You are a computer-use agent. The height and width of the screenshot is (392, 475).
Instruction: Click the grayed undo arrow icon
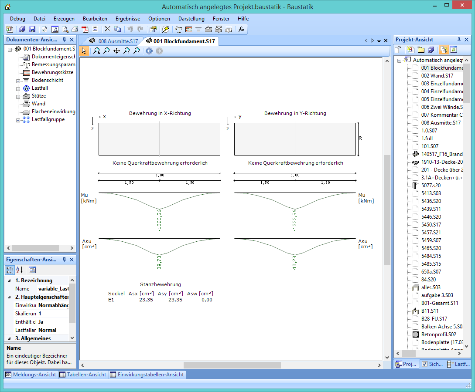[130, 29]
